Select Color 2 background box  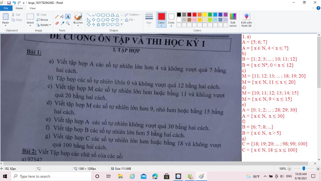coord(171,20)
